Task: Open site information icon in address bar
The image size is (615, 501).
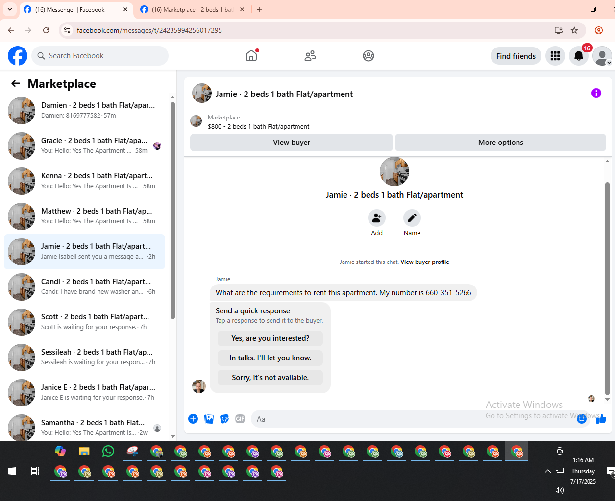Action: coord(68,30)
